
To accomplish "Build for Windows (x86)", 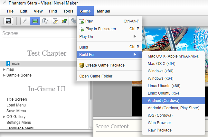I will 174,71.
